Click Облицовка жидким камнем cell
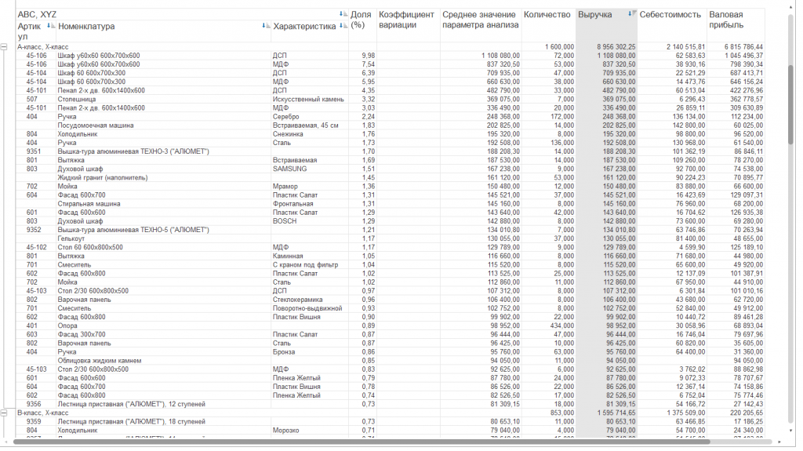 [100, 360]
